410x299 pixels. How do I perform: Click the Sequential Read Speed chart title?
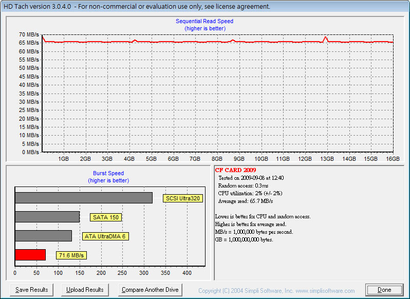click(x=204, y=21)
